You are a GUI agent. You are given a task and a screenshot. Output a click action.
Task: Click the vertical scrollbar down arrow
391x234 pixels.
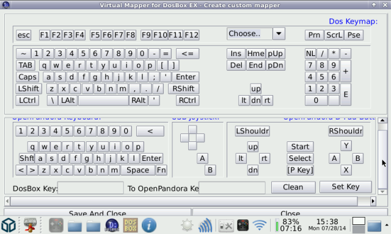coord(382,192)
